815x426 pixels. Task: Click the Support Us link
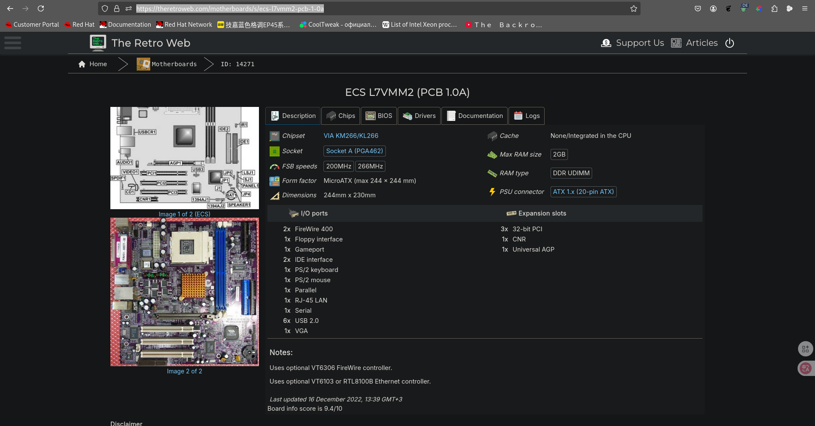click(x=640, y=43)
